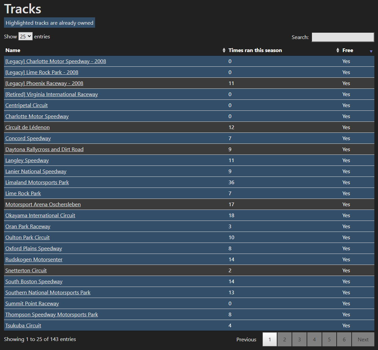Open Snetterton Circuit link
This screenshot has width=378, height=350.
(26, 271)
